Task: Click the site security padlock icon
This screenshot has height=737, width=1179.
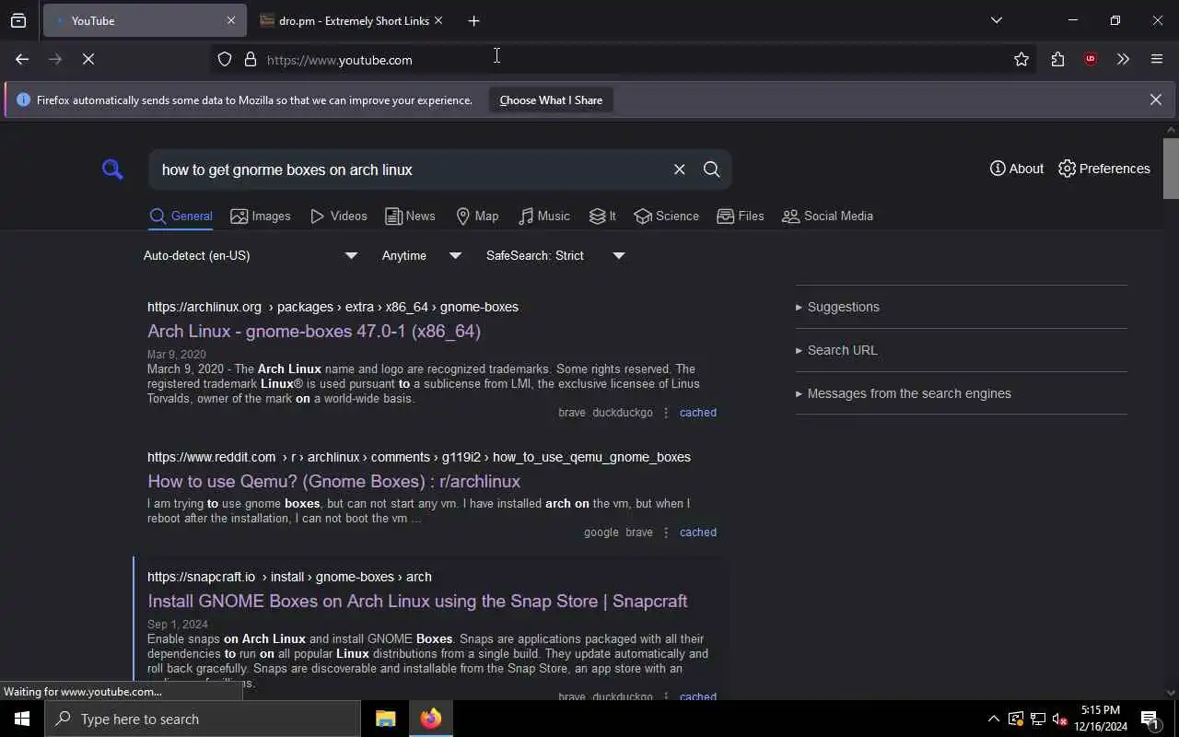Action: click(x=251, y=59)
